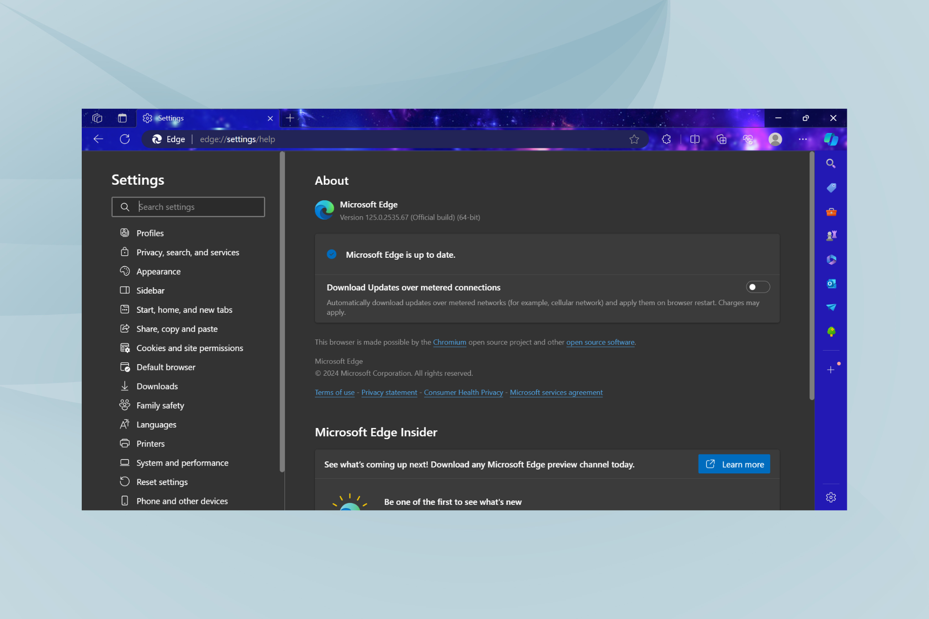The height and width of the screenshot is (619, 929).
Task: Customize sidebar with plus icon
Action: 831,370
